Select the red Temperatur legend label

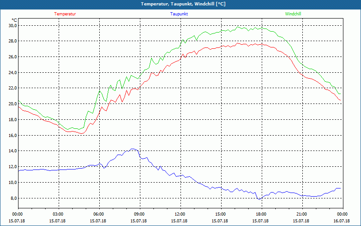[65, 14]
